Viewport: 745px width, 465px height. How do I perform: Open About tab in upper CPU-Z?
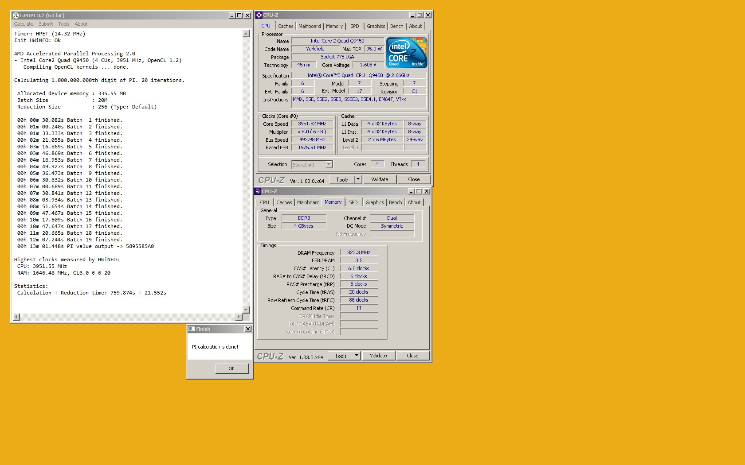tap(416, 26)
